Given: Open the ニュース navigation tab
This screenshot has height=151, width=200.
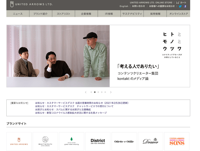Looking at the screenshot, I should [18, 14].
